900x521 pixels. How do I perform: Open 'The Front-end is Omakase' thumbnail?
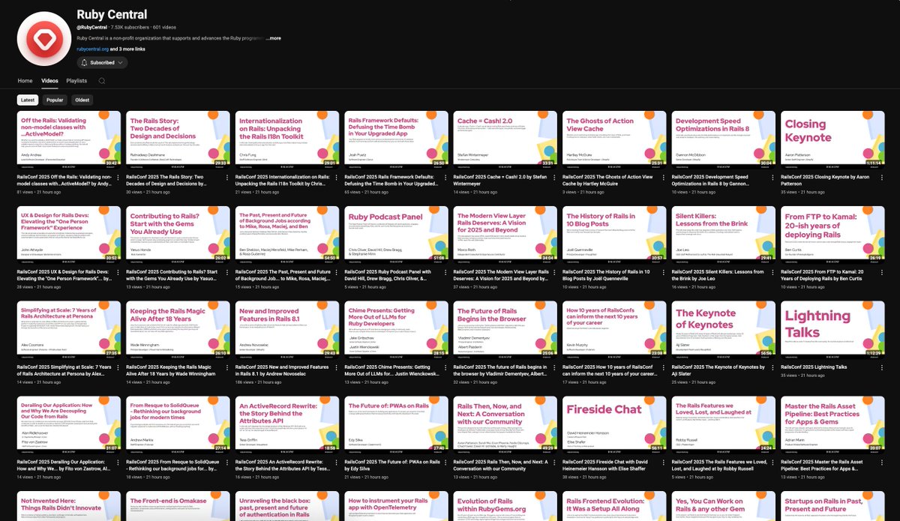tap(178, 506)
